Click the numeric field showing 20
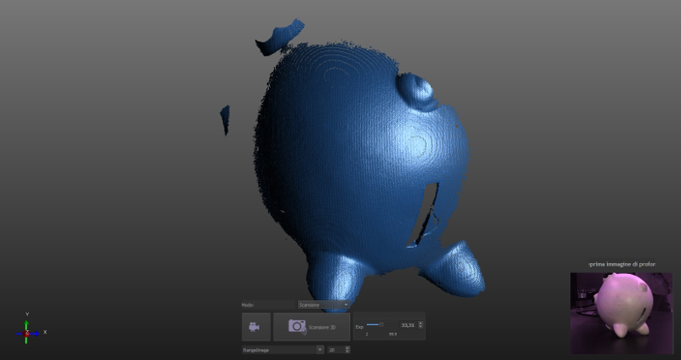This screenshot has width=681, height=360. click(x=335, y=350)
